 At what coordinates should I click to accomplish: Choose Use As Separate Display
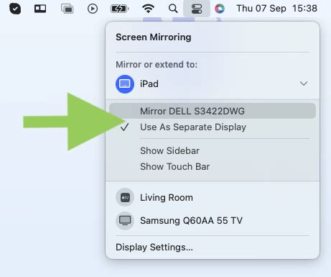pos(213,127)
